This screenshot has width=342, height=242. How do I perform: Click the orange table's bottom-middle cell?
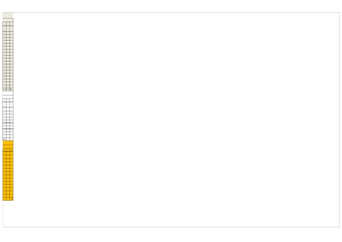pos(8,199)
